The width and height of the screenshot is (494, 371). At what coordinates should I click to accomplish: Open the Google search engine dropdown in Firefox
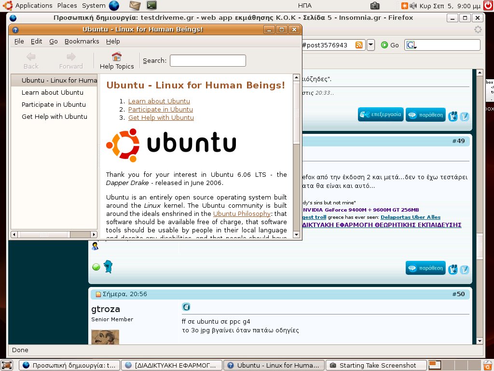(x=411, y=45)
